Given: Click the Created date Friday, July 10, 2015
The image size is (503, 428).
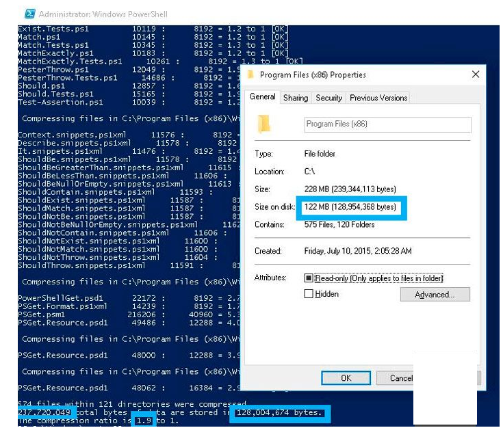Looking at the screenshot, I should (358, 251).
